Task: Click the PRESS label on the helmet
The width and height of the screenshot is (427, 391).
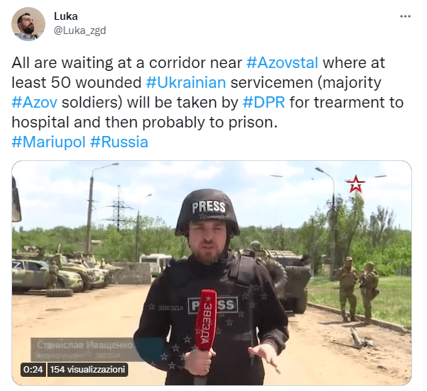Action: [x=209, y=208]
